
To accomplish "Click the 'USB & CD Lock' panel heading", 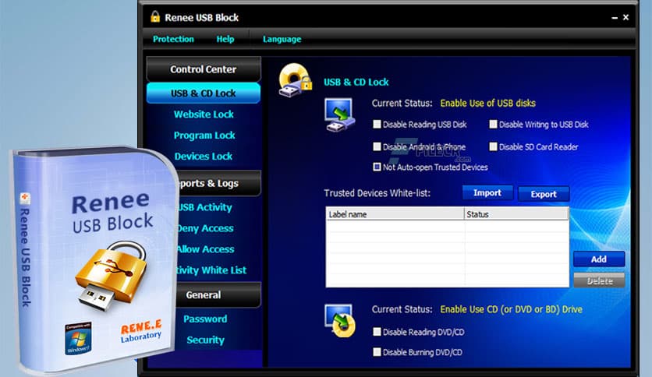I will (356, 83).
